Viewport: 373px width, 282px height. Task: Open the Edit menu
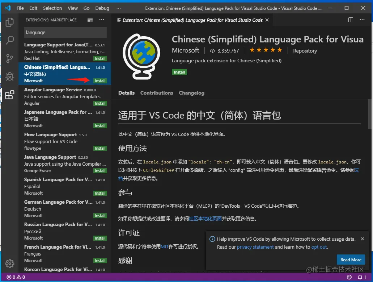pyautogui.click(x=33, y=8)
